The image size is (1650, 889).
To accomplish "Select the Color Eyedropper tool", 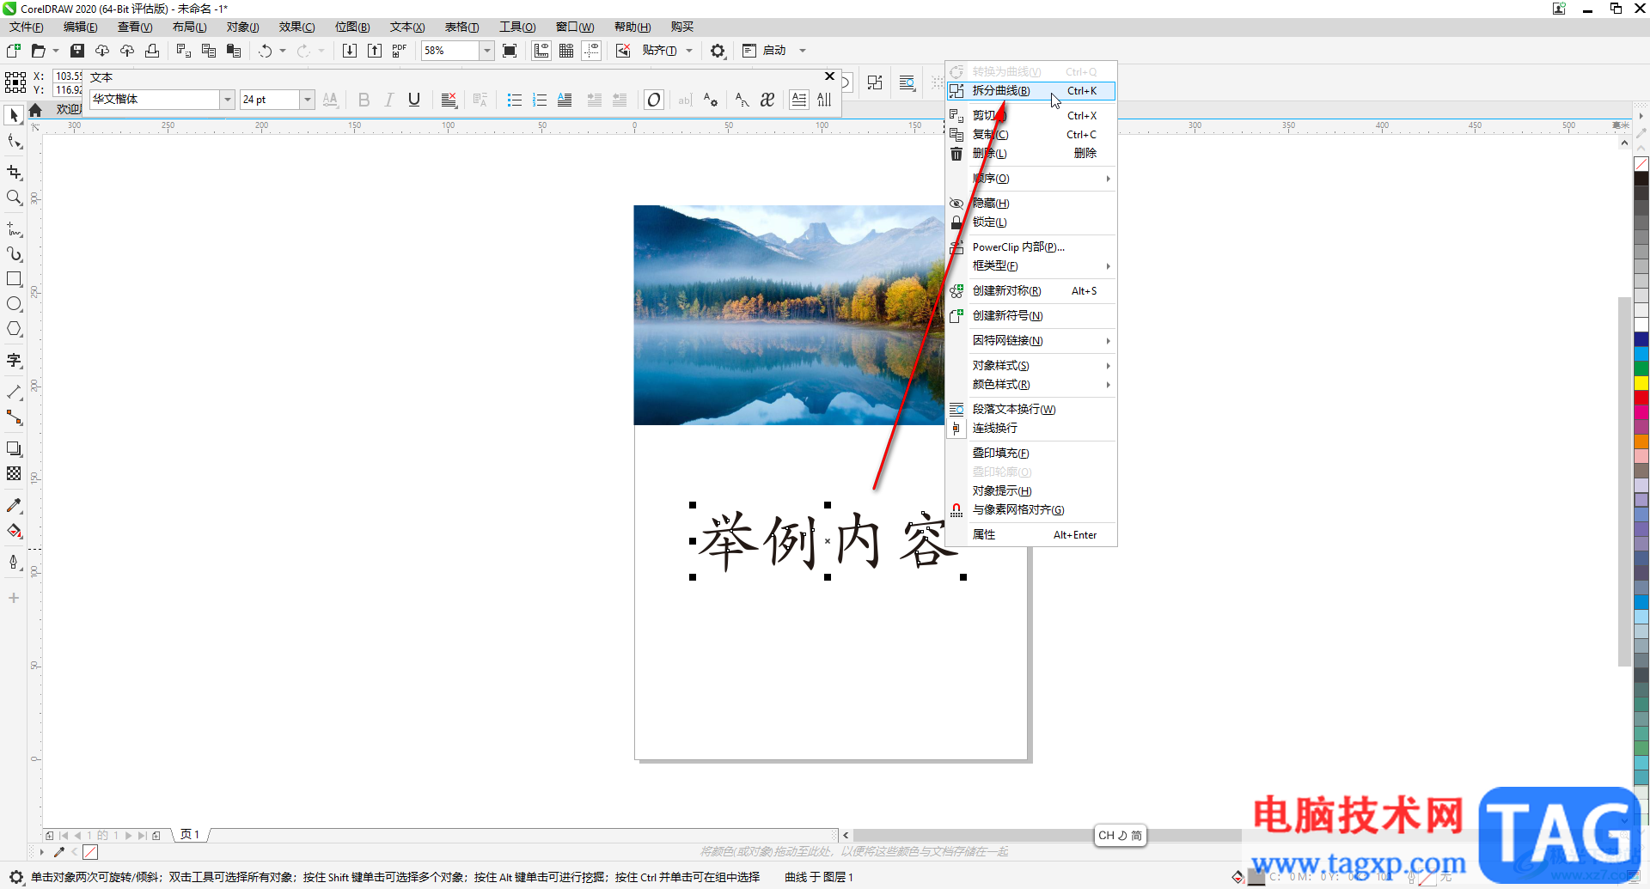I will tap(14, 506).
